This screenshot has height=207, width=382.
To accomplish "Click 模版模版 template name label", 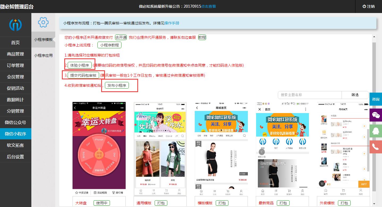I will pos(205,203).
